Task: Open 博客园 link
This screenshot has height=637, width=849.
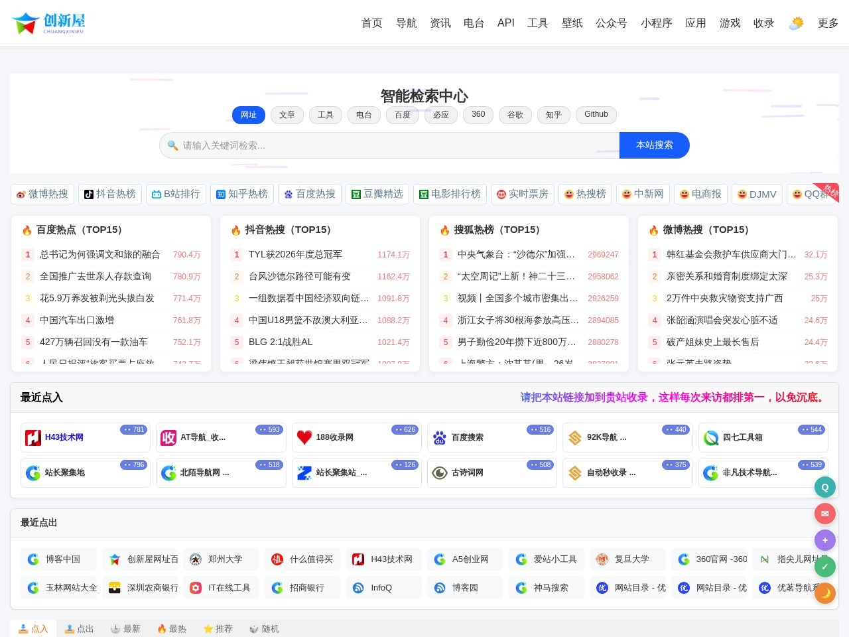Action: (x=465, y=588)
